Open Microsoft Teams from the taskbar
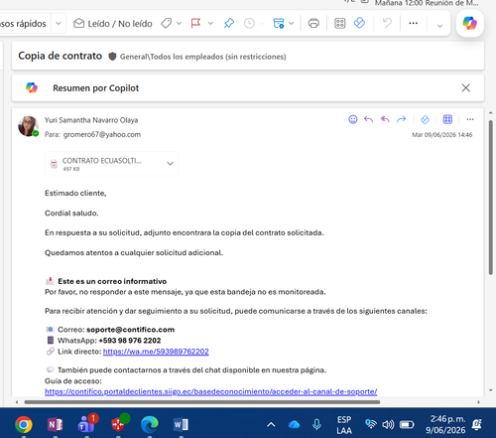The width and height of the screenshot is (496, 438). click(87, 424)
